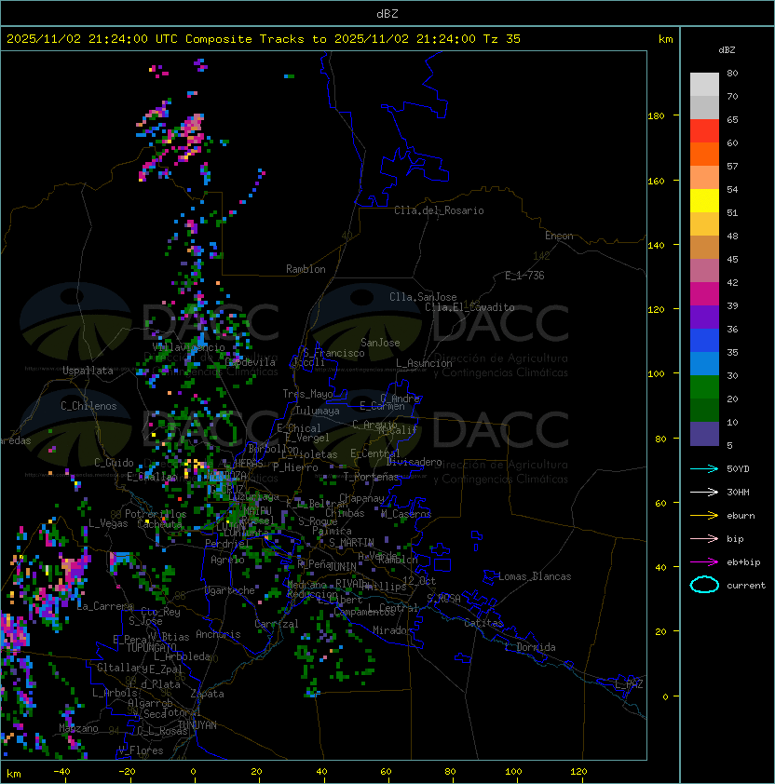The width and height of the screenshot is (775, 784).
Task: Click the cyan 50YD track arrow icon
Action: pos(704,469)
